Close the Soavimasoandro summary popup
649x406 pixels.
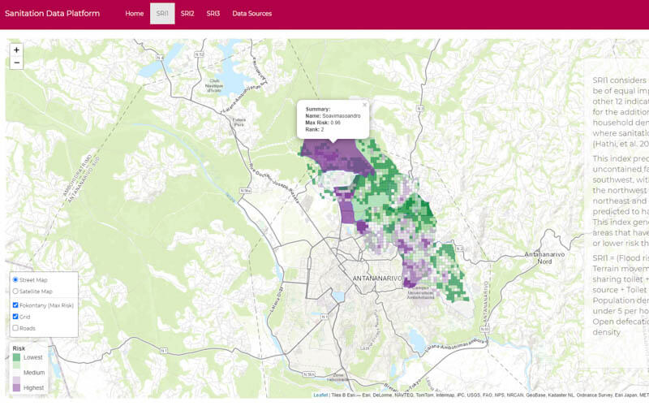pyautogui.click(x=364, y=105)
